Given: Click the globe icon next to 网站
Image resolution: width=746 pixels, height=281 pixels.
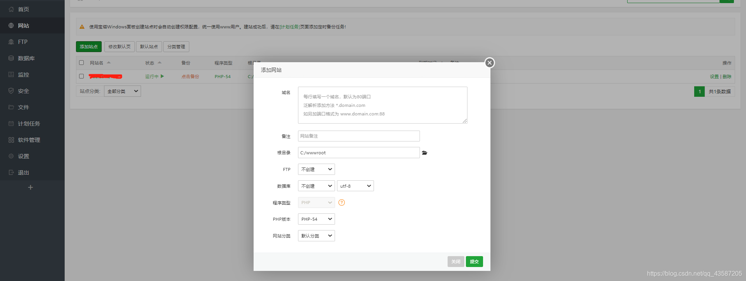Looking at the screenshot, I should 11,26.
